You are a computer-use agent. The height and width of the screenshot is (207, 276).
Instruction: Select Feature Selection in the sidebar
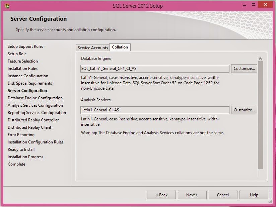click(x=23, y=61)
